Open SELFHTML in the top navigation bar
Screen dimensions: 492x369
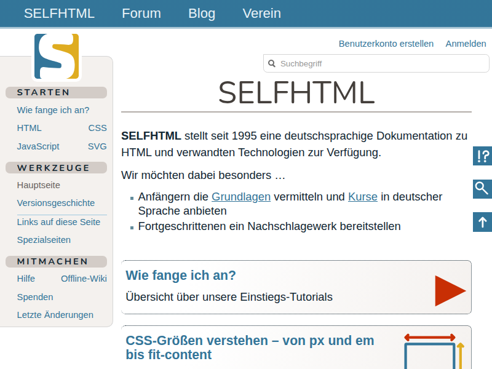coord(59,14)
